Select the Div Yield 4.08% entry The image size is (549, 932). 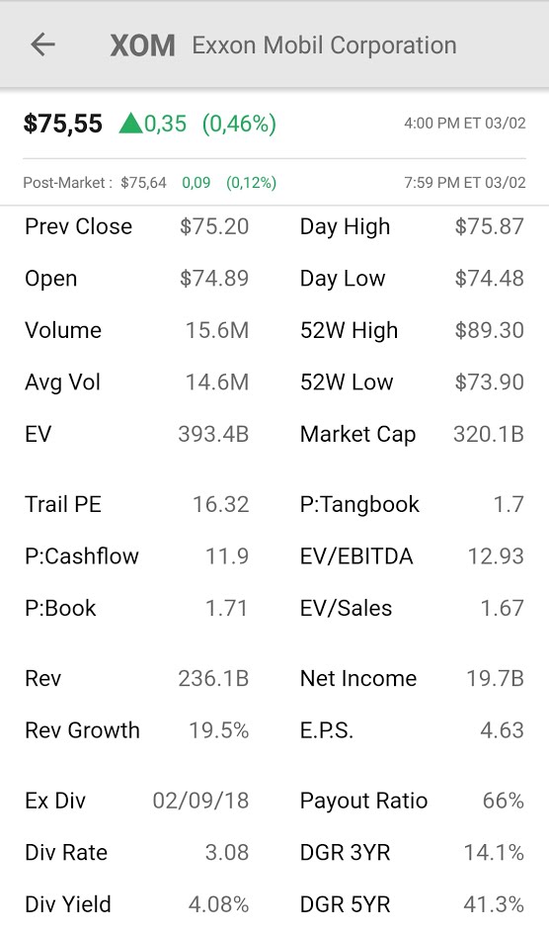[x=136, y=904]
